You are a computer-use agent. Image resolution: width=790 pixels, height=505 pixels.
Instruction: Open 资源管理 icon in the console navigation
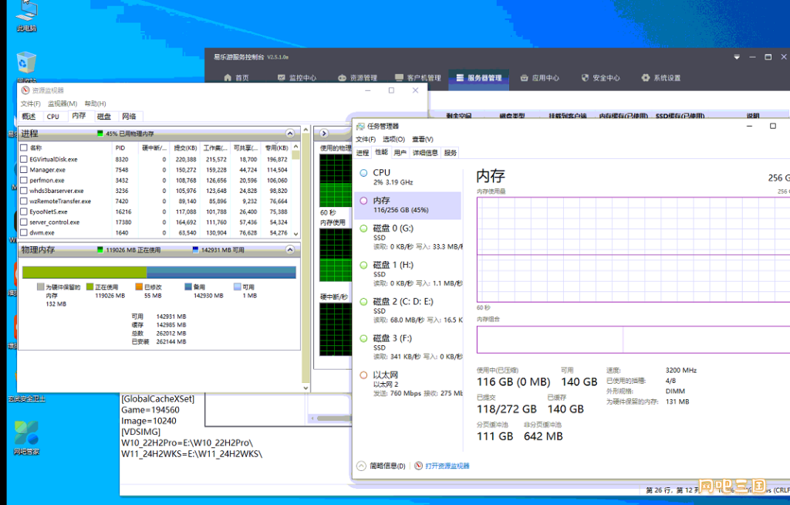[342, 78]
